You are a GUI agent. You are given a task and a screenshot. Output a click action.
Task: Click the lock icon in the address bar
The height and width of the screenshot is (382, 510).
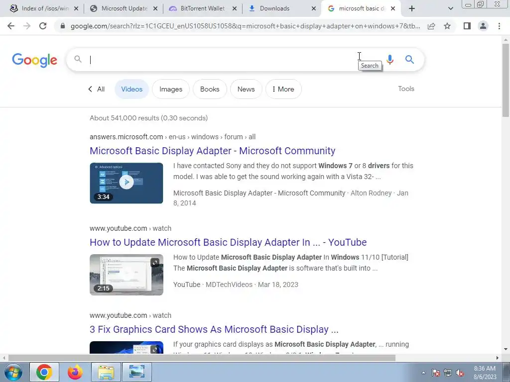[63, 26]
